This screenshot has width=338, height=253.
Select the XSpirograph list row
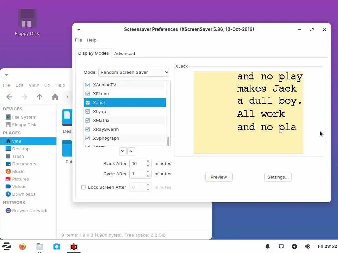125,138
